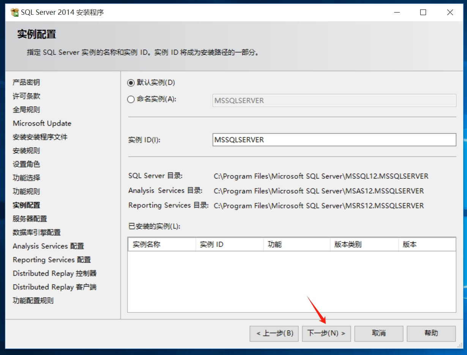Click the 实例 ID column header
The height and width of the screenshot is (355, 467).
(229, 244)
